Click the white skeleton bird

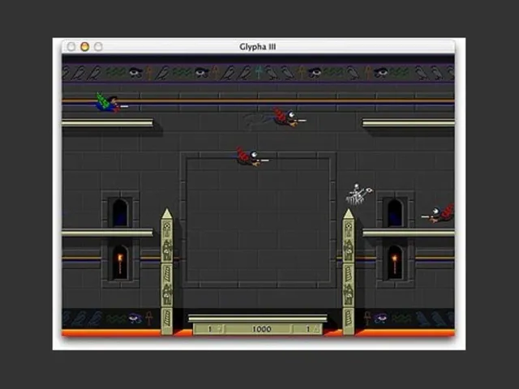pos(359,194)
